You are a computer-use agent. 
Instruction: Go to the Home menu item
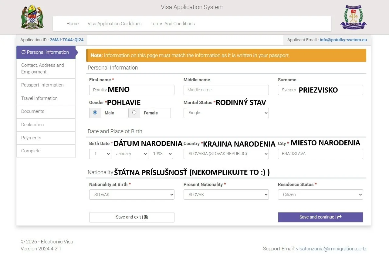click(73, 24)
